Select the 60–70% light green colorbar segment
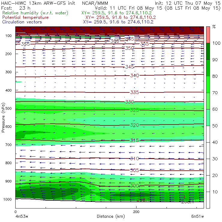The width and height of the screenshot is (222, 222). 208,101
